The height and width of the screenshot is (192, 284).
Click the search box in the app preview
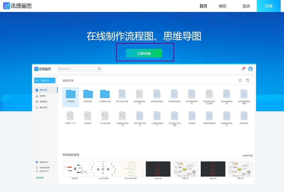[80, 69]
